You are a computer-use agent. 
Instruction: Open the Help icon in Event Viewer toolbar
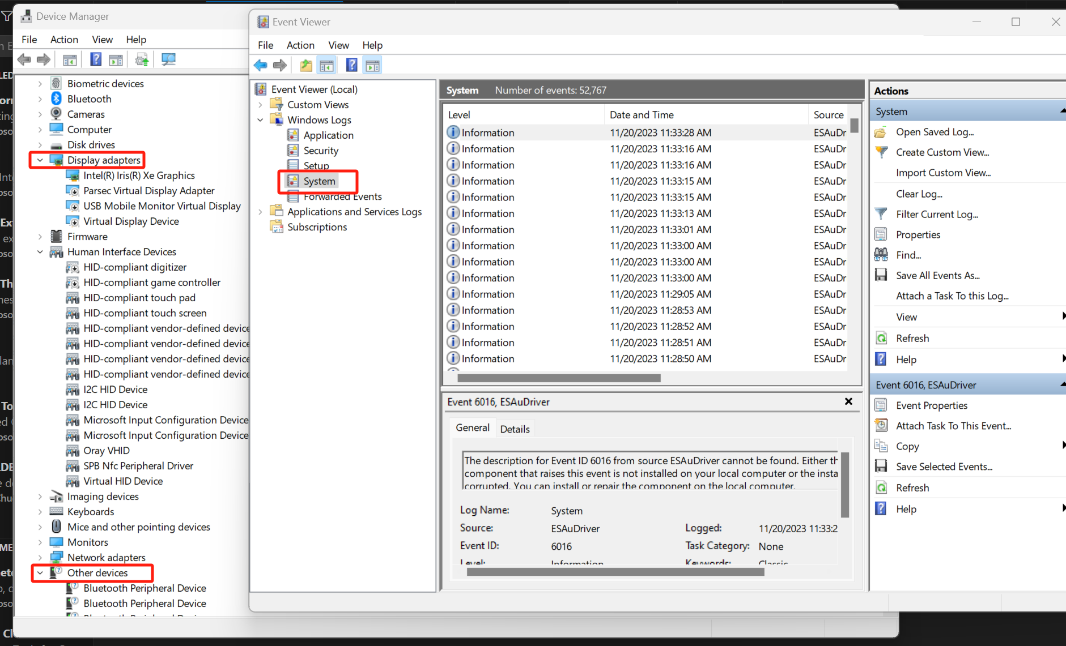click(351, 65)
